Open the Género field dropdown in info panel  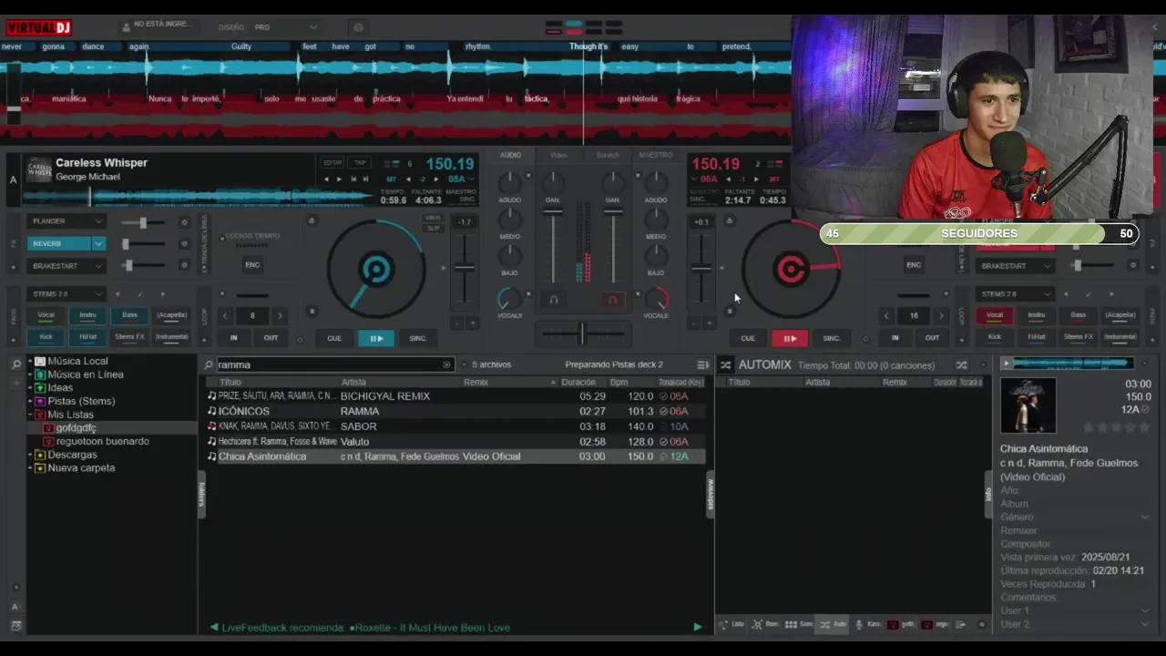[1145, 518]
